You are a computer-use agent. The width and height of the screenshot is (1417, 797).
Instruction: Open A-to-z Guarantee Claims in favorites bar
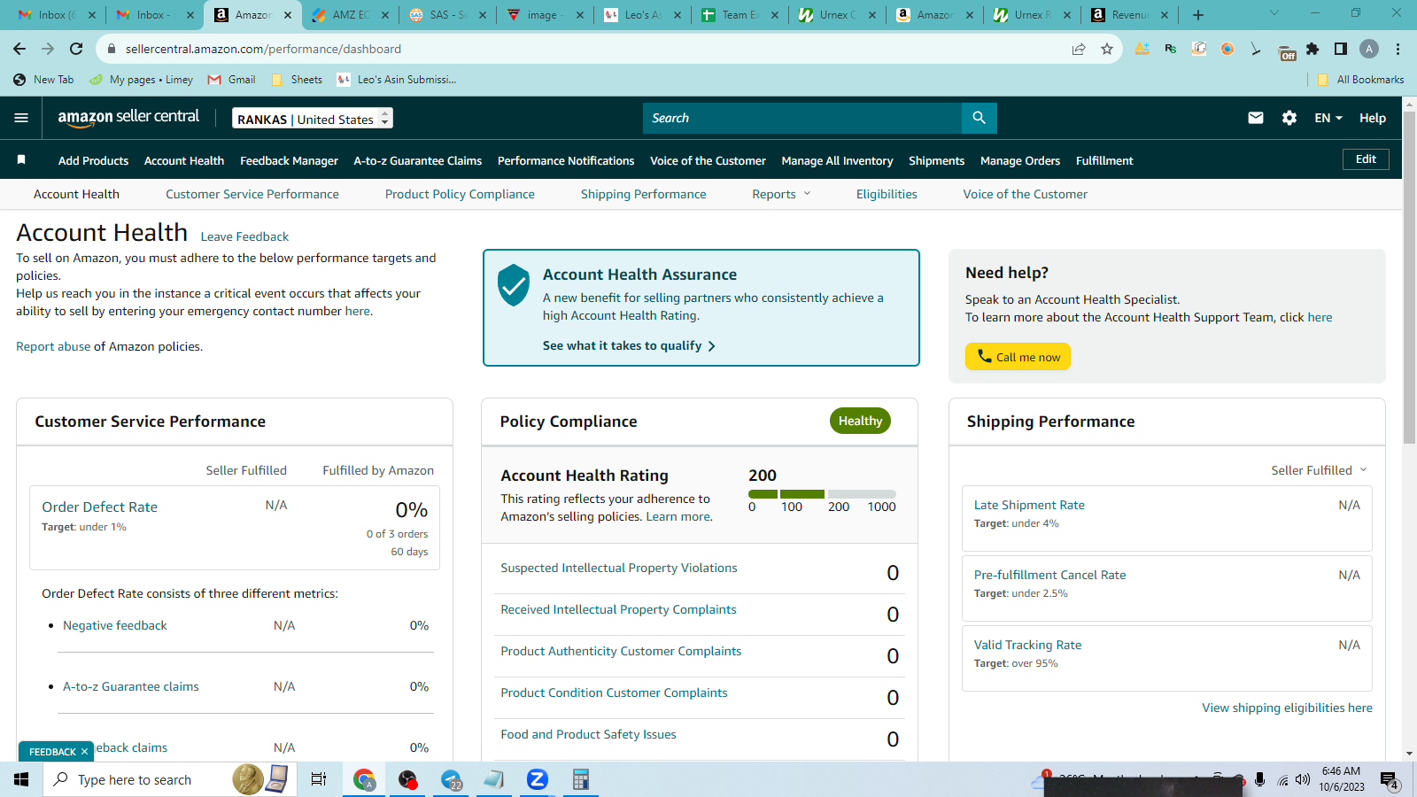coord(418,160)
